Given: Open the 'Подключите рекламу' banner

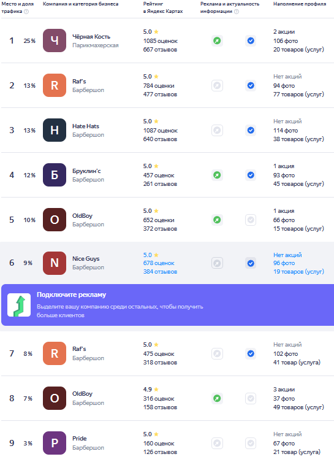Looking at the screenshot, I should tap(167, 305).
